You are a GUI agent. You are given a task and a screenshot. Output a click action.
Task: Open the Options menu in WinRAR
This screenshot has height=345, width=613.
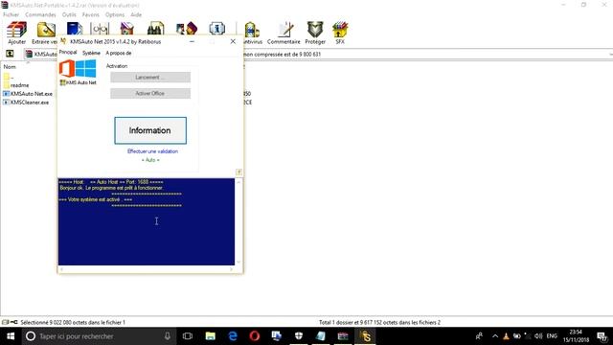[115, 14]
